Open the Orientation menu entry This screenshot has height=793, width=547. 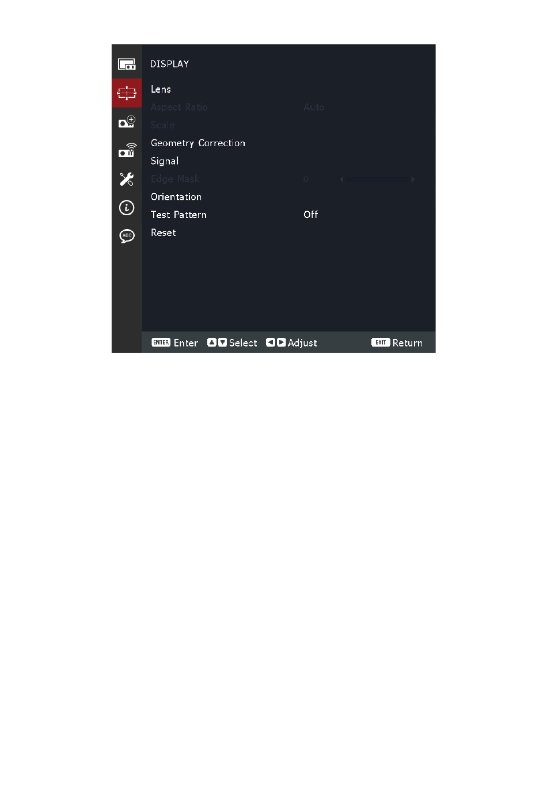click(x=176, y=197)
